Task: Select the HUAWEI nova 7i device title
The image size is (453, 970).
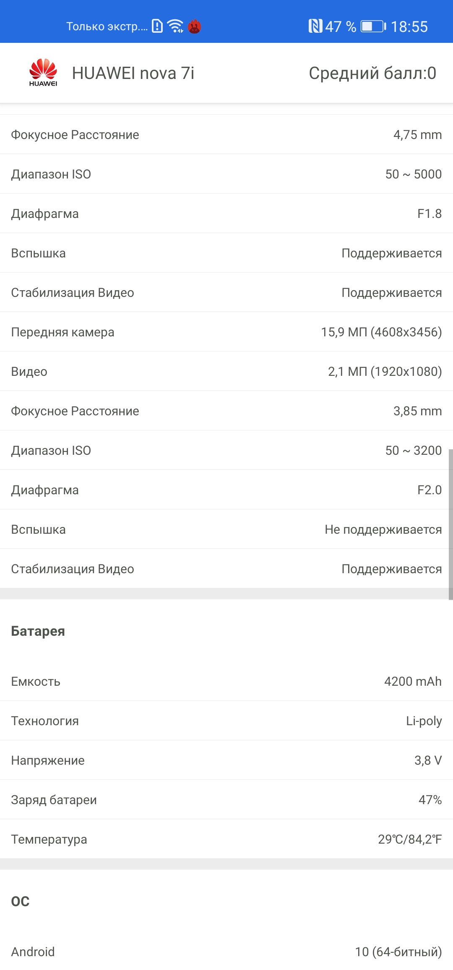Action: pyautogui.click(x=133, y=73)
